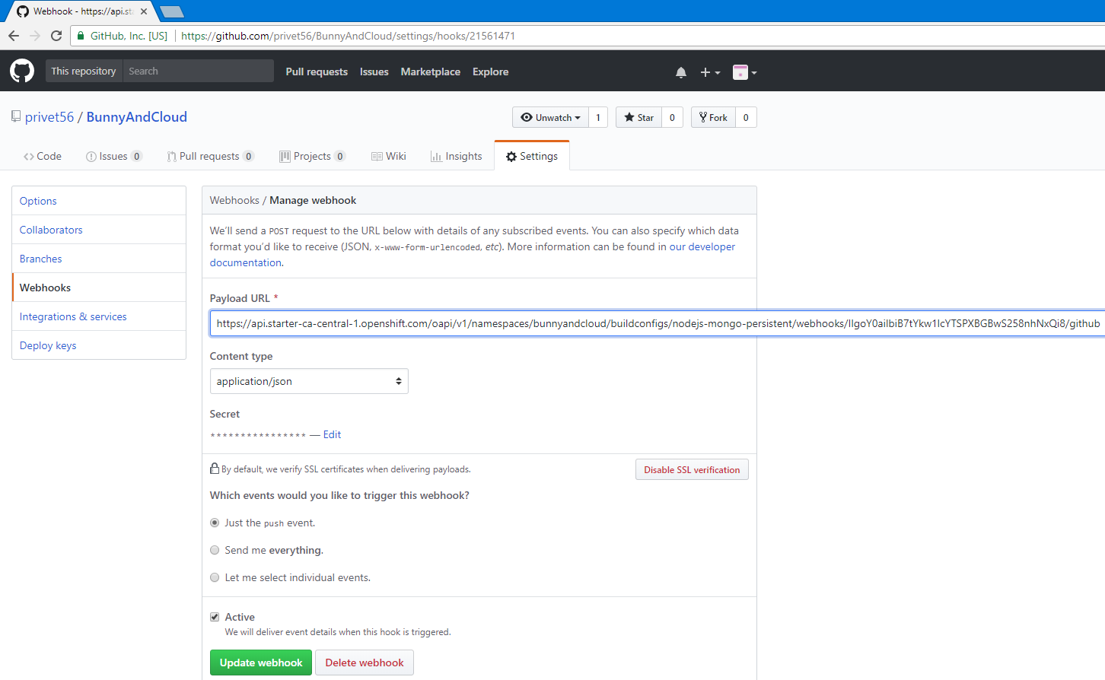Switch to the Code tab
This screenshot has height=680, width=1105.
[43, 156]
